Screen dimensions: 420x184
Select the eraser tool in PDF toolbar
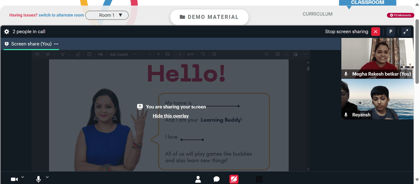78,54
